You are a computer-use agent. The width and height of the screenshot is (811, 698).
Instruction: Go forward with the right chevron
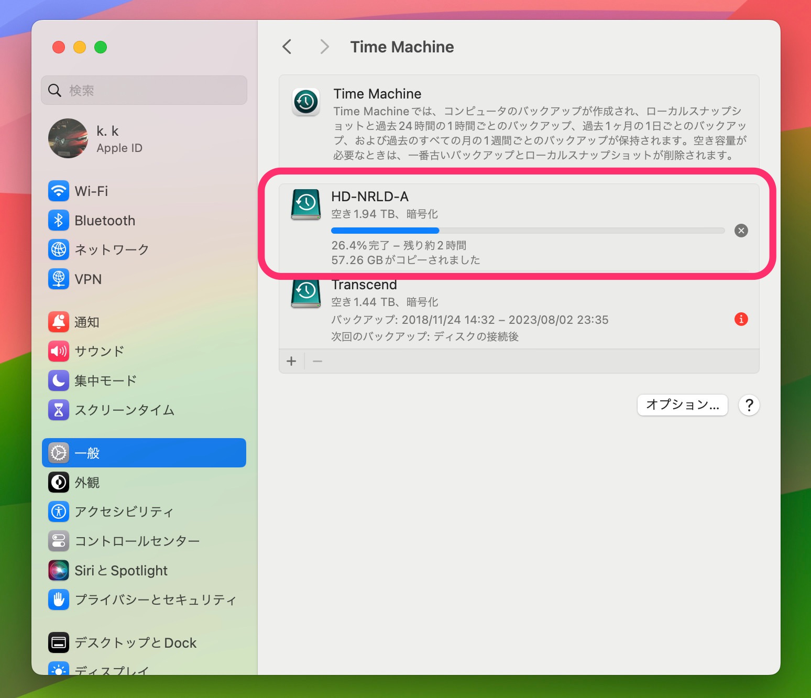[325, 47]
